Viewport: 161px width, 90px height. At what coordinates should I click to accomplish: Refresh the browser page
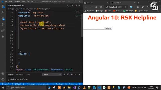coord(96,7)
